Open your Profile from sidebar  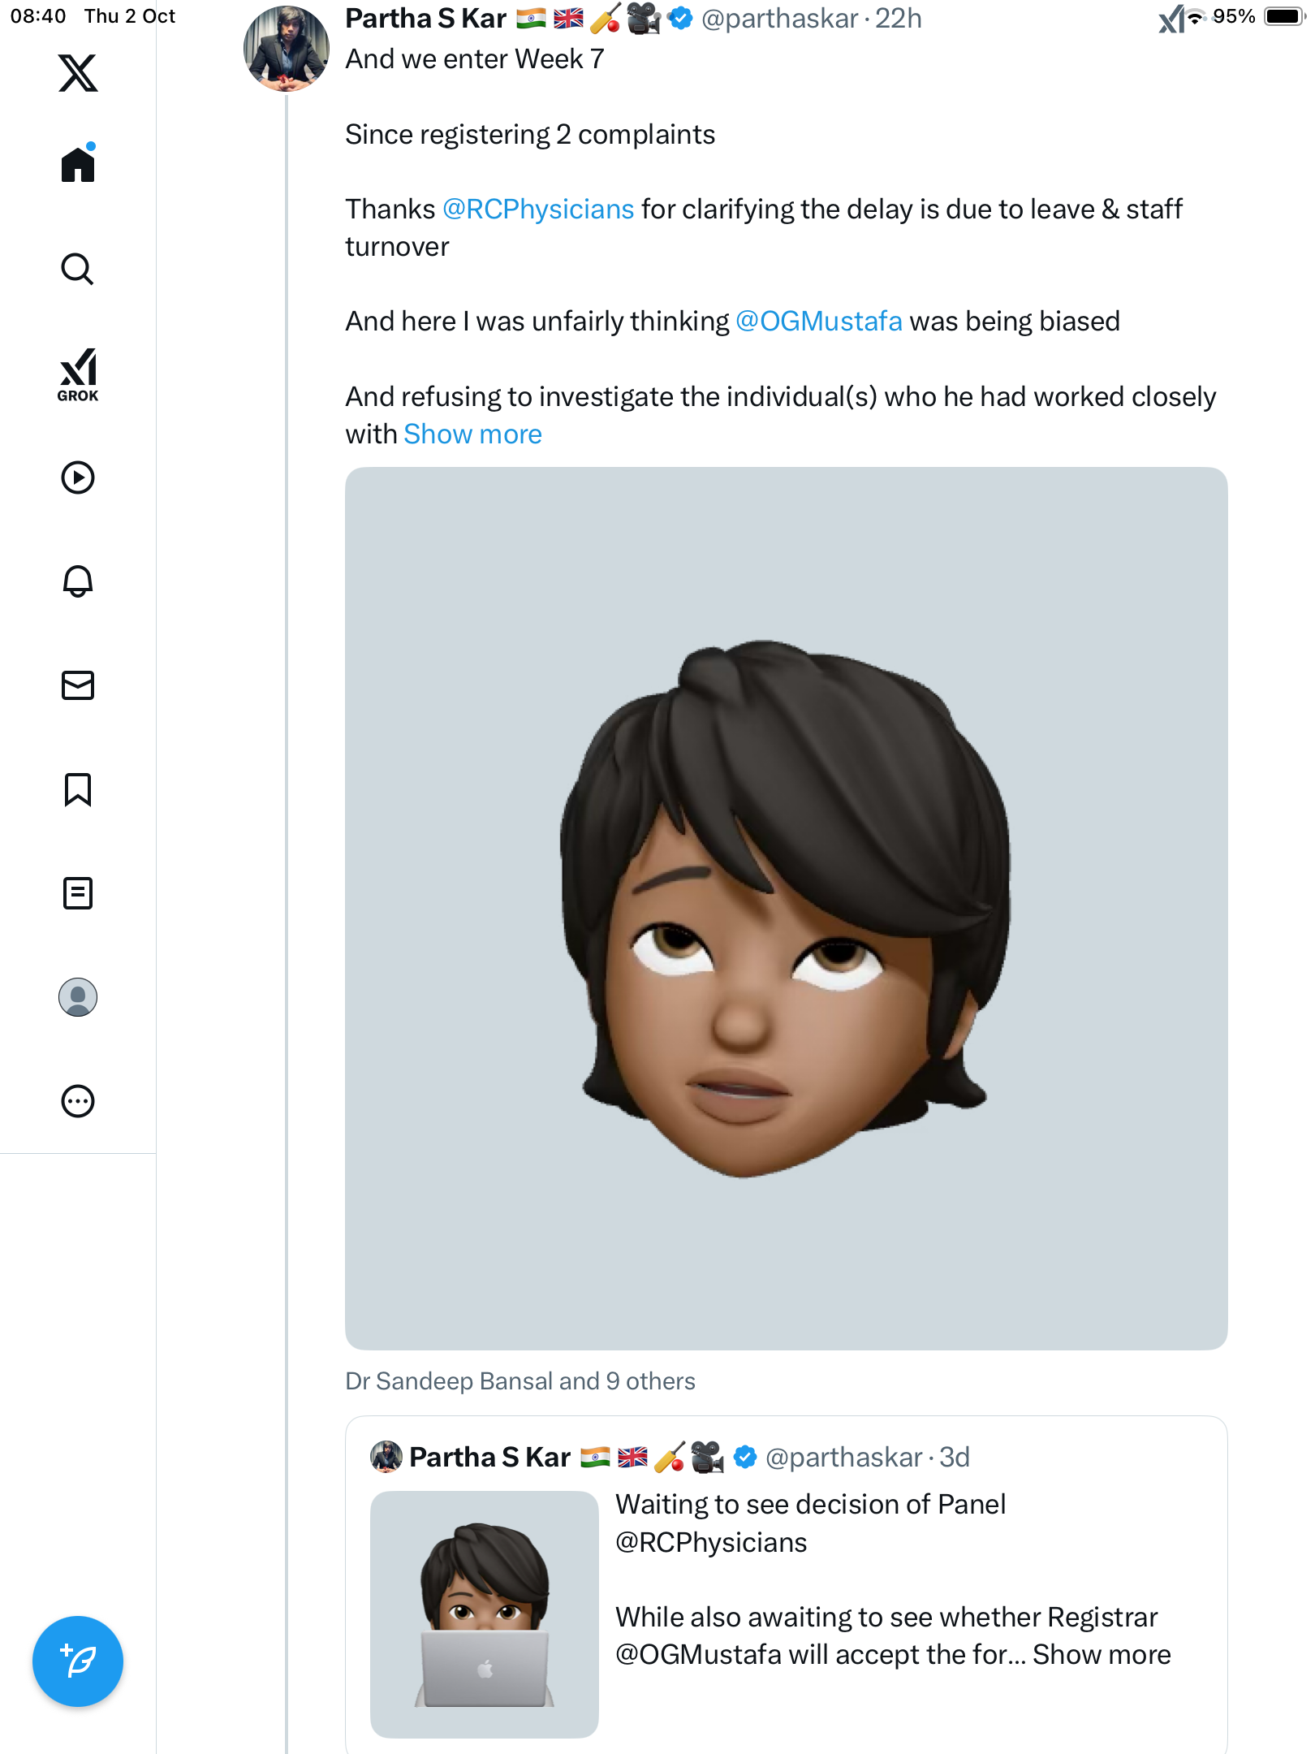78,997
